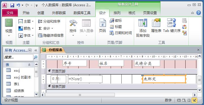This screenshot has width=204, height=105.
Task: Click the 分组报表 document tab
Action: (x=53, y=50)
